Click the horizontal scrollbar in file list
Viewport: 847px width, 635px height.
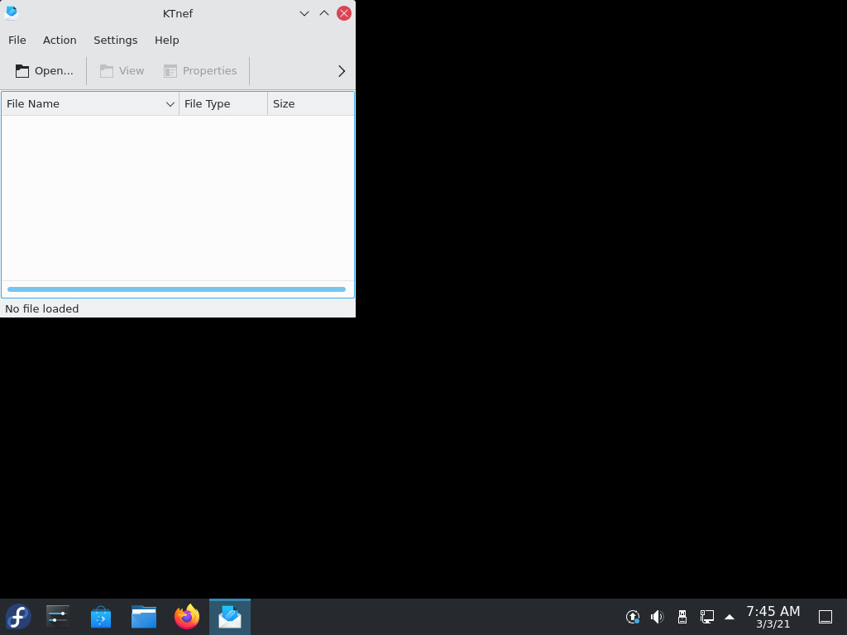(177, 289)
